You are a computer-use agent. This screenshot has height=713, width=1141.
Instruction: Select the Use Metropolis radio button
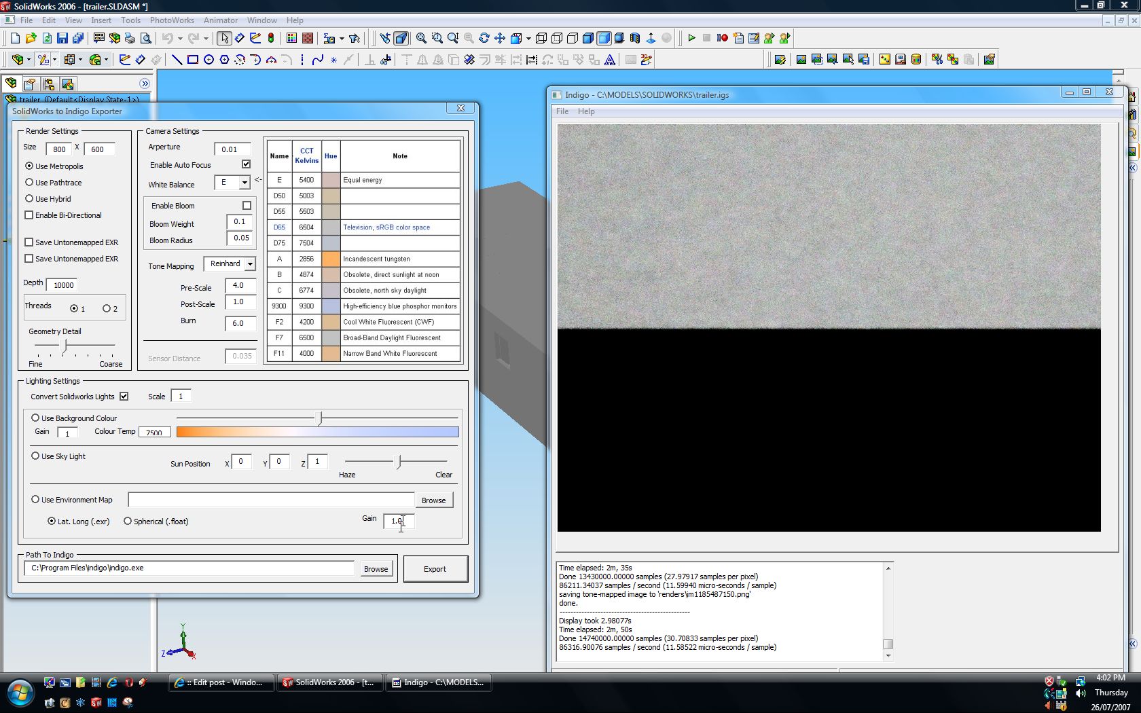click(29, 166)
